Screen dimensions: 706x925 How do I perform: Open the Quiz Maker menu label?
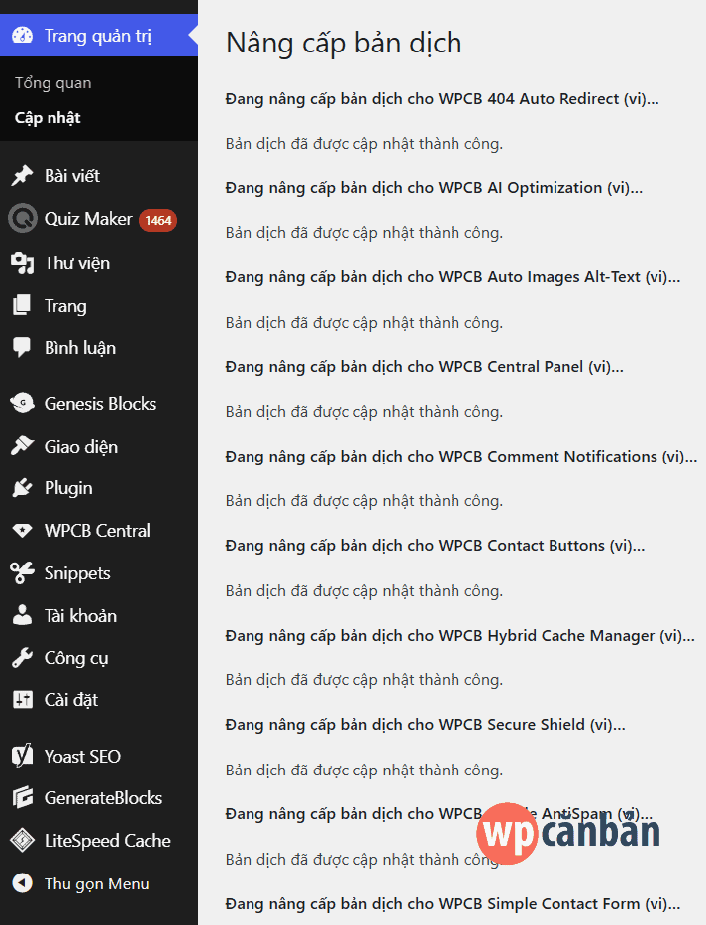88,218
